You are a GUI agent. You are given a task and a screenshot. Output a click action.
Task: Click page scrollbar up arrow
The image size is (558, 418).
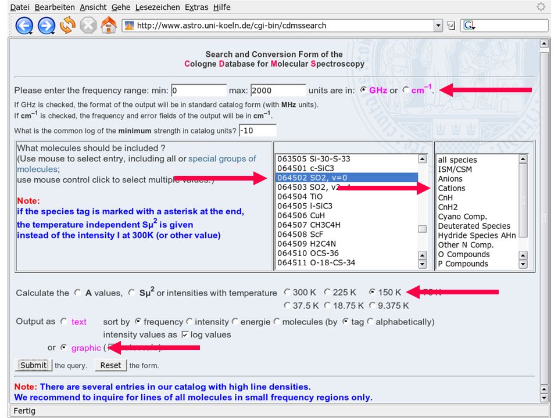[x=544, y=44]
